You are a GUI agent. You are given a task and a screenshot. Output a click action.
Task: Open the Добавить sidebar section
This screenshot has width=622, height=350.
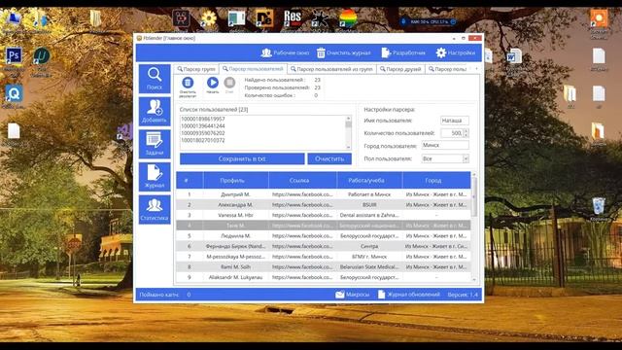155,112
